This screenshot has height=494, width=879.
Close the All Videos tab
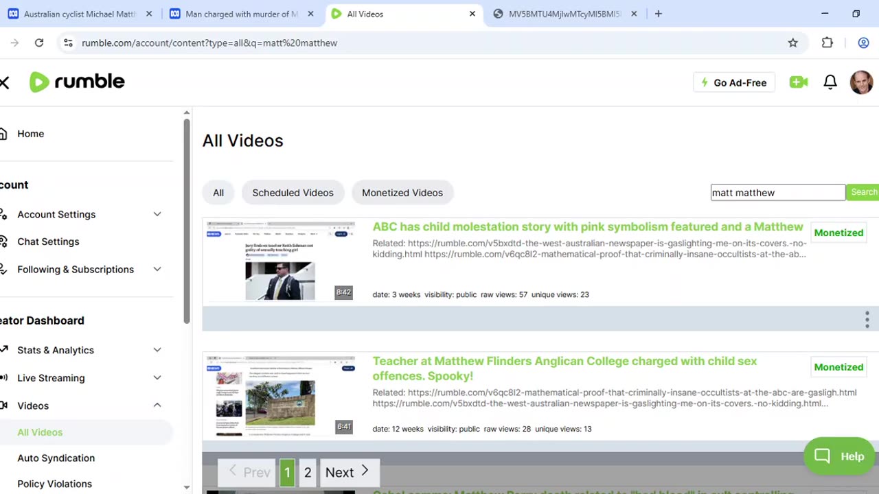click(x=472, y=14)
